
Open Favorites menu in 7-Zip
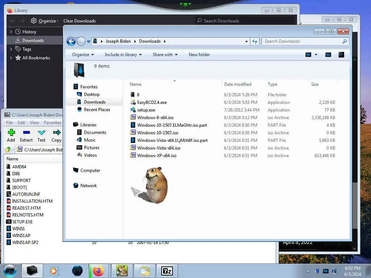(x=53, y=122)
